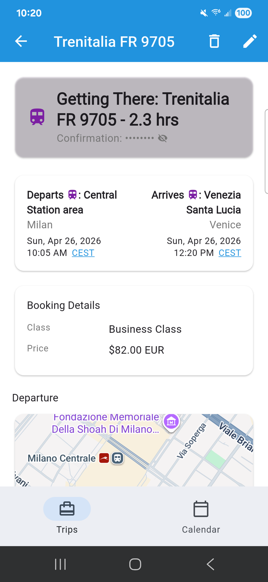Tap the Departs train icon

click(72, 195)
